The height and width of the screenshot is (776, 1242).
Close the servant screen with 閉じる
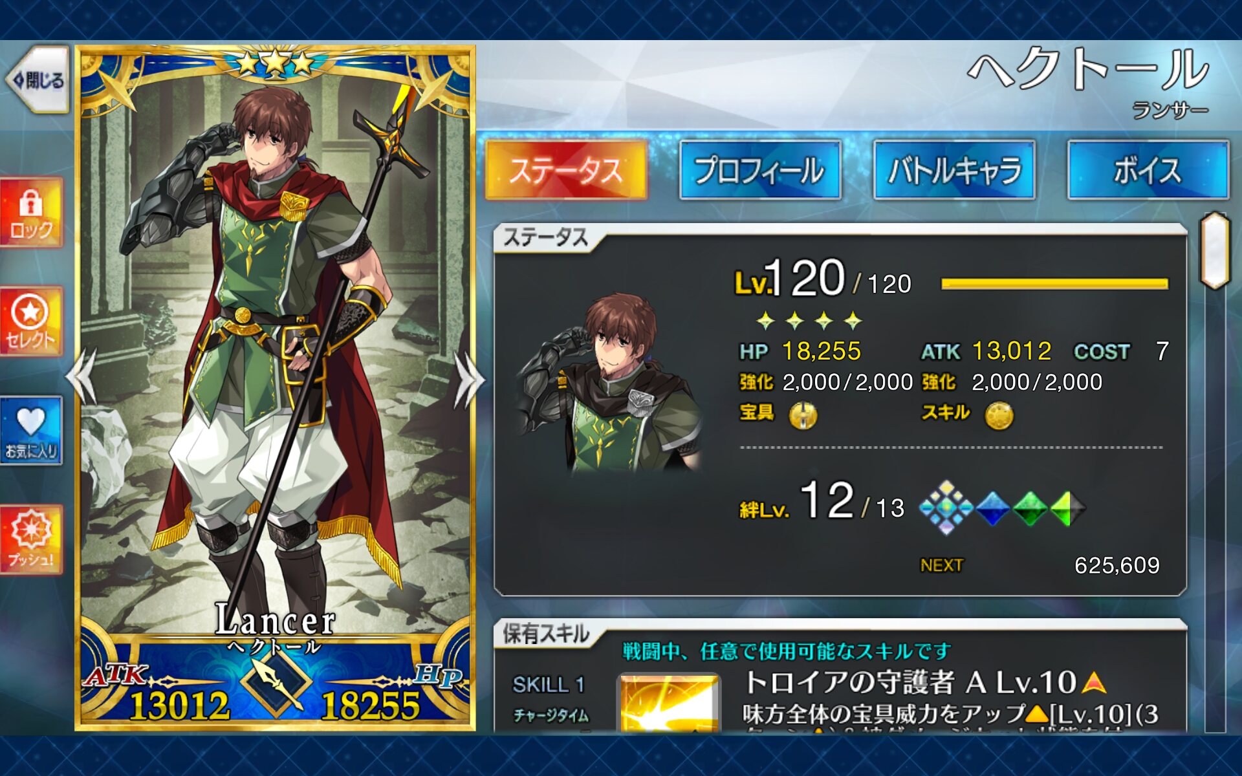(38, 80)
